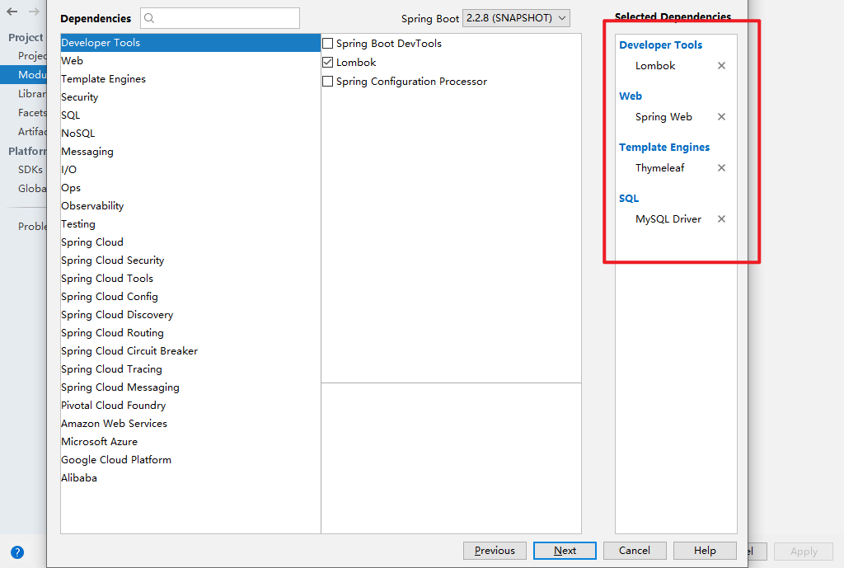Click the blue help question mark icon

click(x=17, y=552)
